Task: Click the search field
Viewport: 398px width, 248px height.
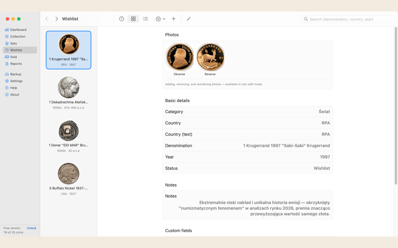Action: 348,19
